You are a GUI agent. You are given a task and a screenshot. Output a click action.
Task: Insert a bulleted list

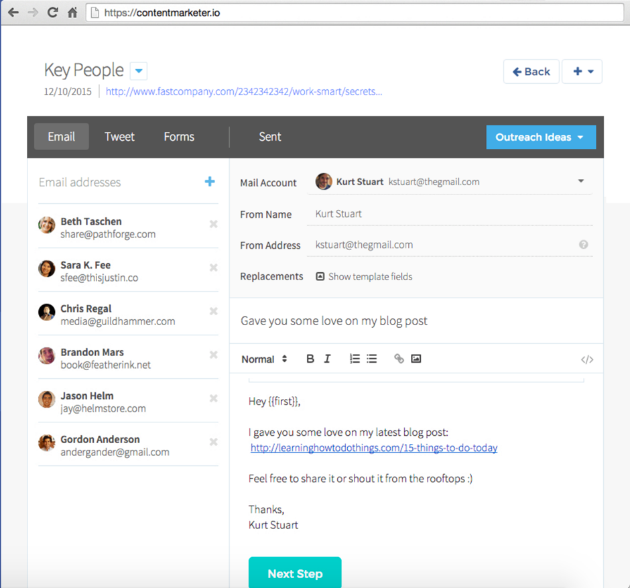372,359
